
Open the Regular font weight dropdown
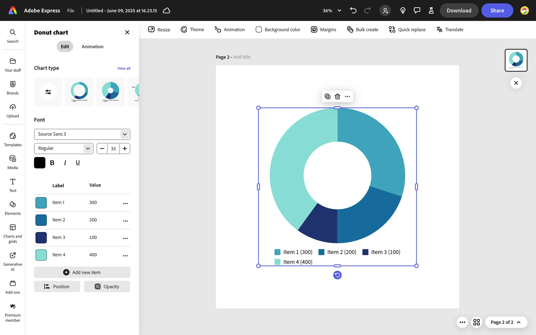[x=88, y=149]
